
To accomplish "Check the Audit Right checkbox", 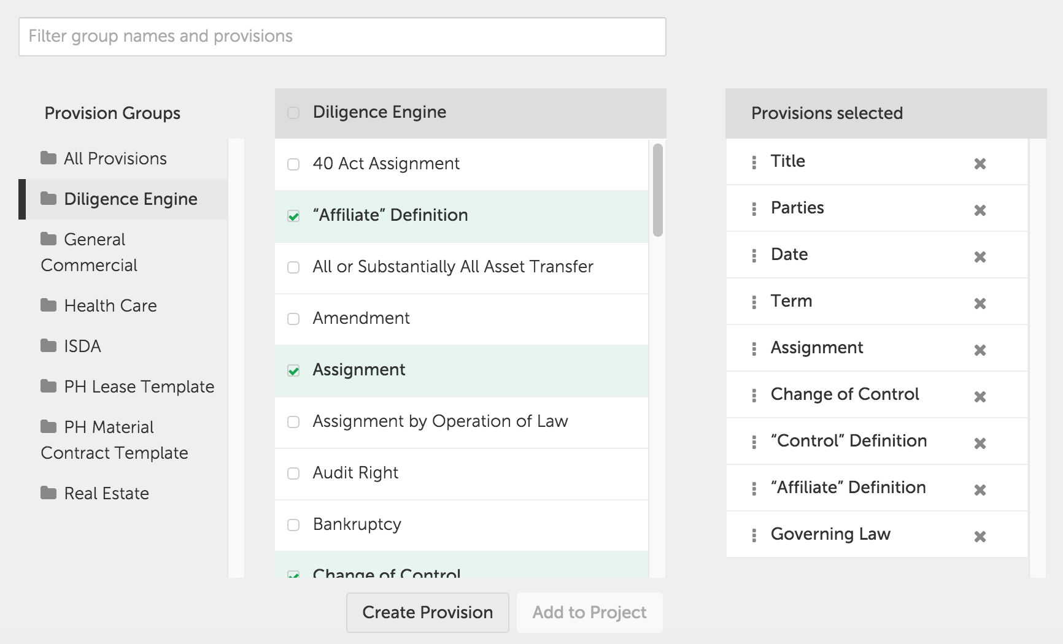I will [x=293, y=473].
